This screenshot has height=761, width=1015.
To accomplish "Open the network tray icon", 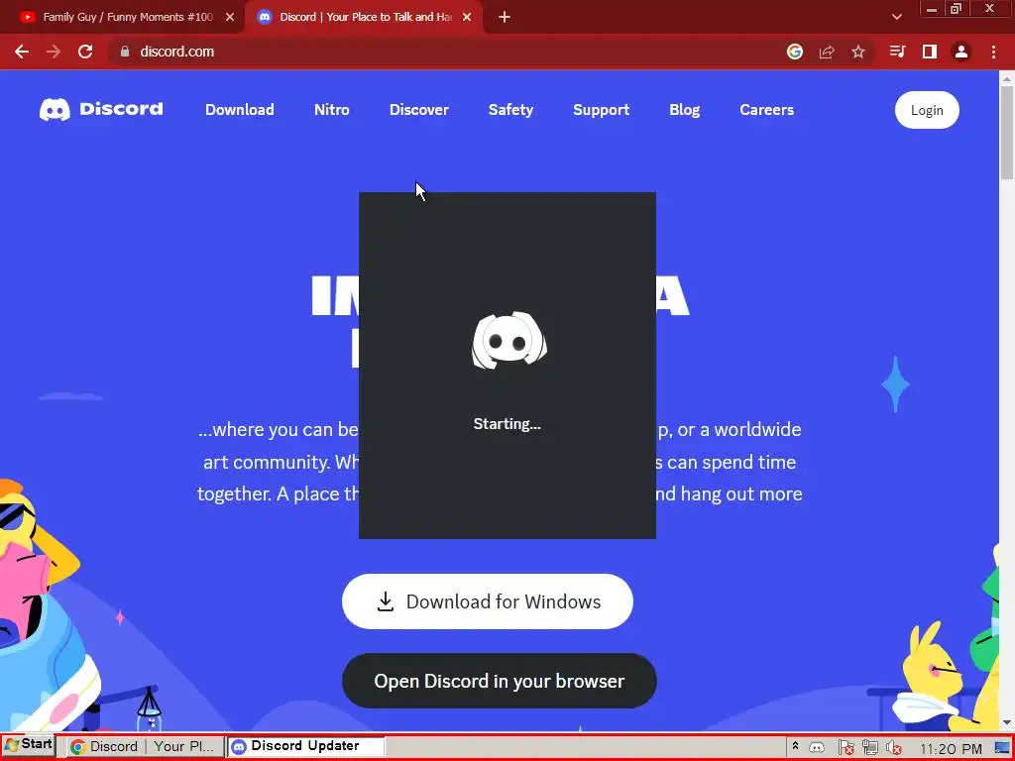I will [870, 748].
